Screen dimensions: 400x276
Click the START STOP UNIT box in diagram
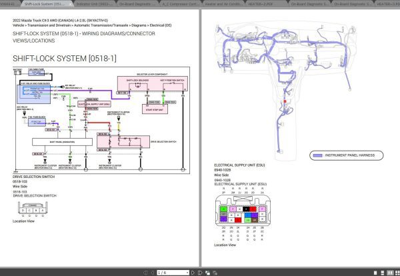point(155,109)
